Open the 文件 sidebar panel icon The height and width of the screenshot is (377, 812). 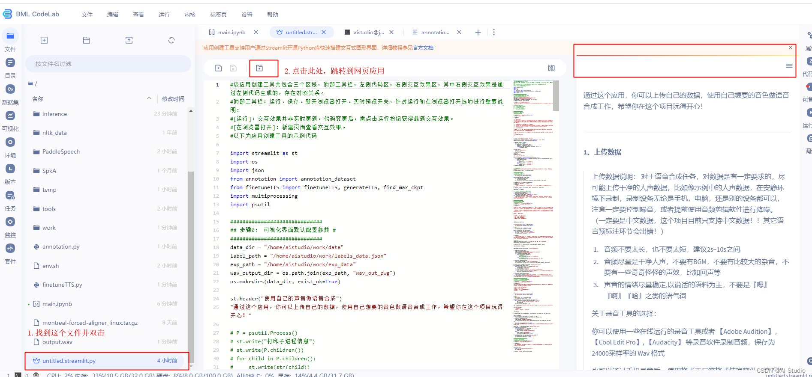(10, 36)
